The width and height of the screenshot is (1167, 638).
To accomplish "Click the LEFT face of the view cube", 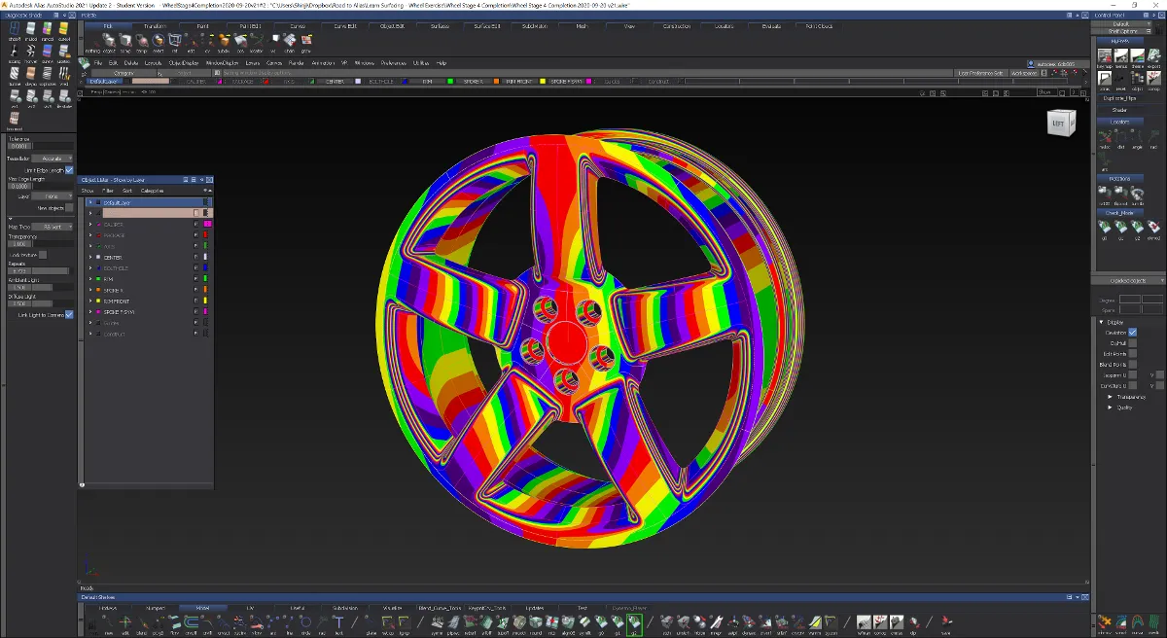I will coord(1060,123).
